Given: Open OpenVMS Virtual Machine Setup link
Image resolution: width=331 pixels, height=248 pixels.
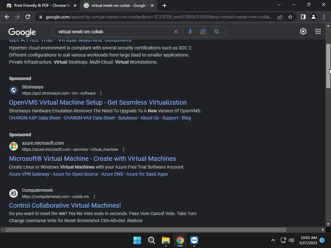Looking at the screenshot, I should pos(98,102).
